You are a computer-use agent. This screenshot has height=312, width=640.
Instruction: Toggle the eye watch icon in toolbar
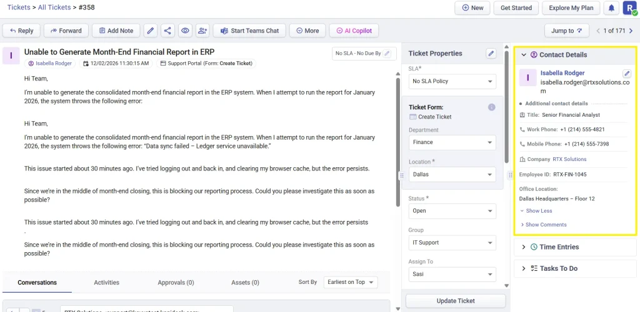tap(184, 31)
